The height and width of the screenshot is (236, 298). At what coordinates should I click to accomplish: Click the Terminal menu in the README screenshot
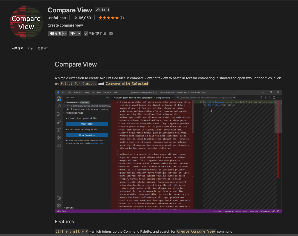tap(107, 92)
